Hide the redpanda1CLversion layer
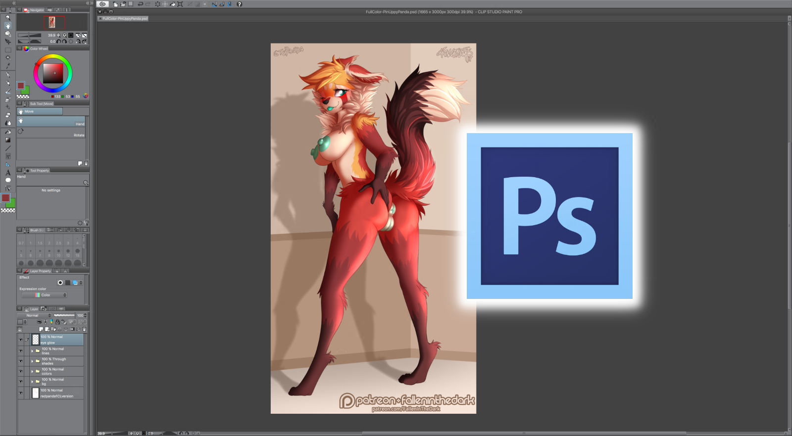 [x=21, y=393]
